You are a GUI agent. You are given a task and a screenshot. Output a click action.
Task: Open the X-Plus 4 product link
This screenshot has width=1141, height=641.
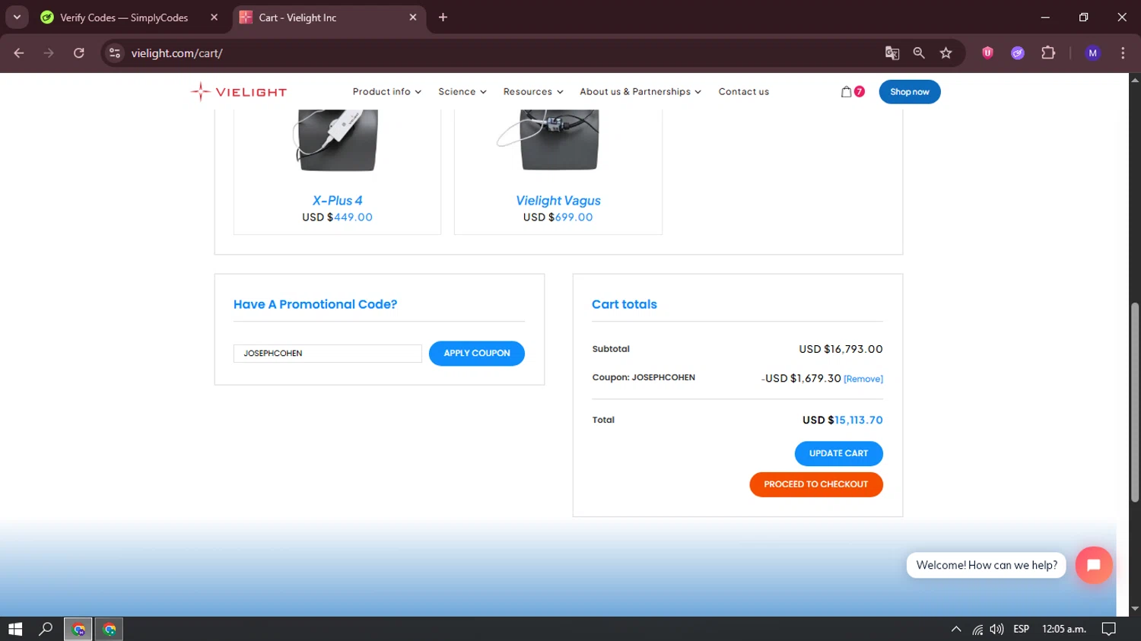pos(337,201)
